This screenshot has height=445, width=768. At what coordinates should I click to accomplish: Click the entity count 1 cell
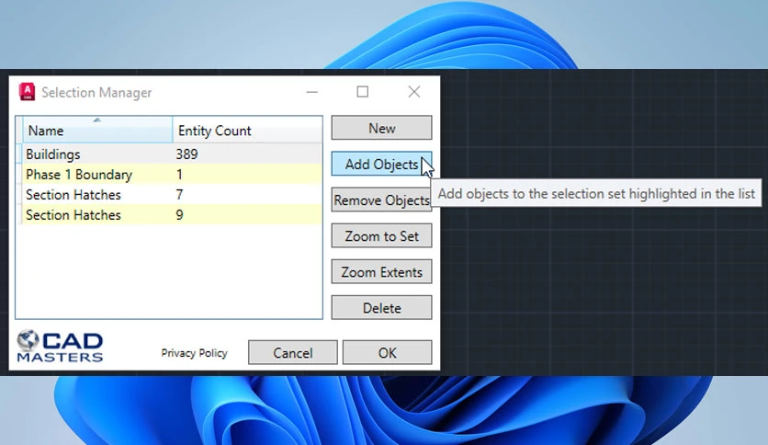pos(179,175)
